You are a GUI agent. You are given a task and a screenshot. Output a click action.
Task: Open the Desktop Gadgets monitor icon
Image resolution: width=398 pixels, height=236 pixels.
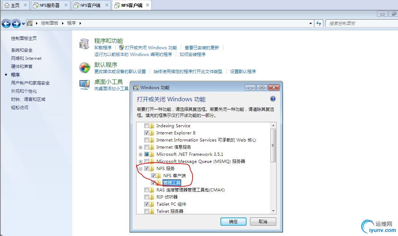coord(85,85)
